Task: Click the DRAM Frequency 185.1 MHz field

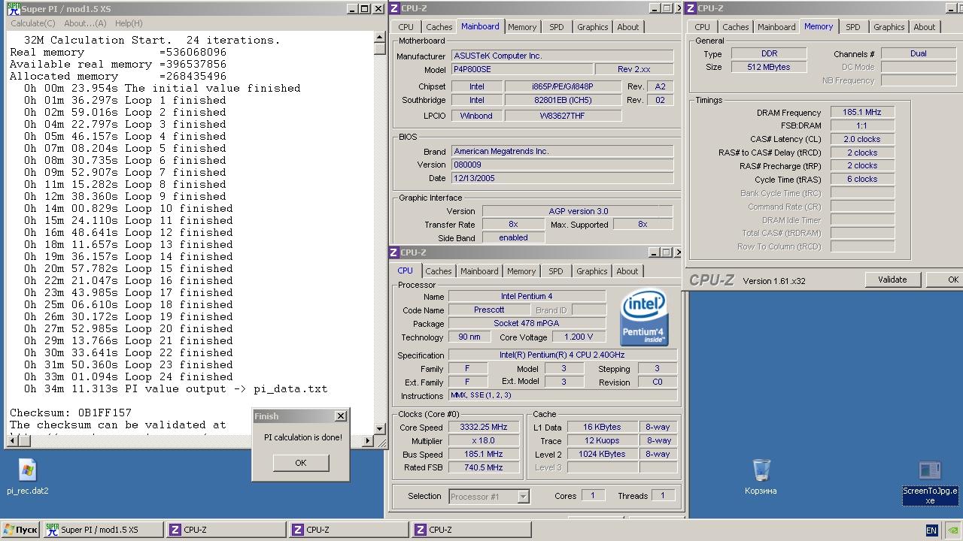Action: click(862, 112)
